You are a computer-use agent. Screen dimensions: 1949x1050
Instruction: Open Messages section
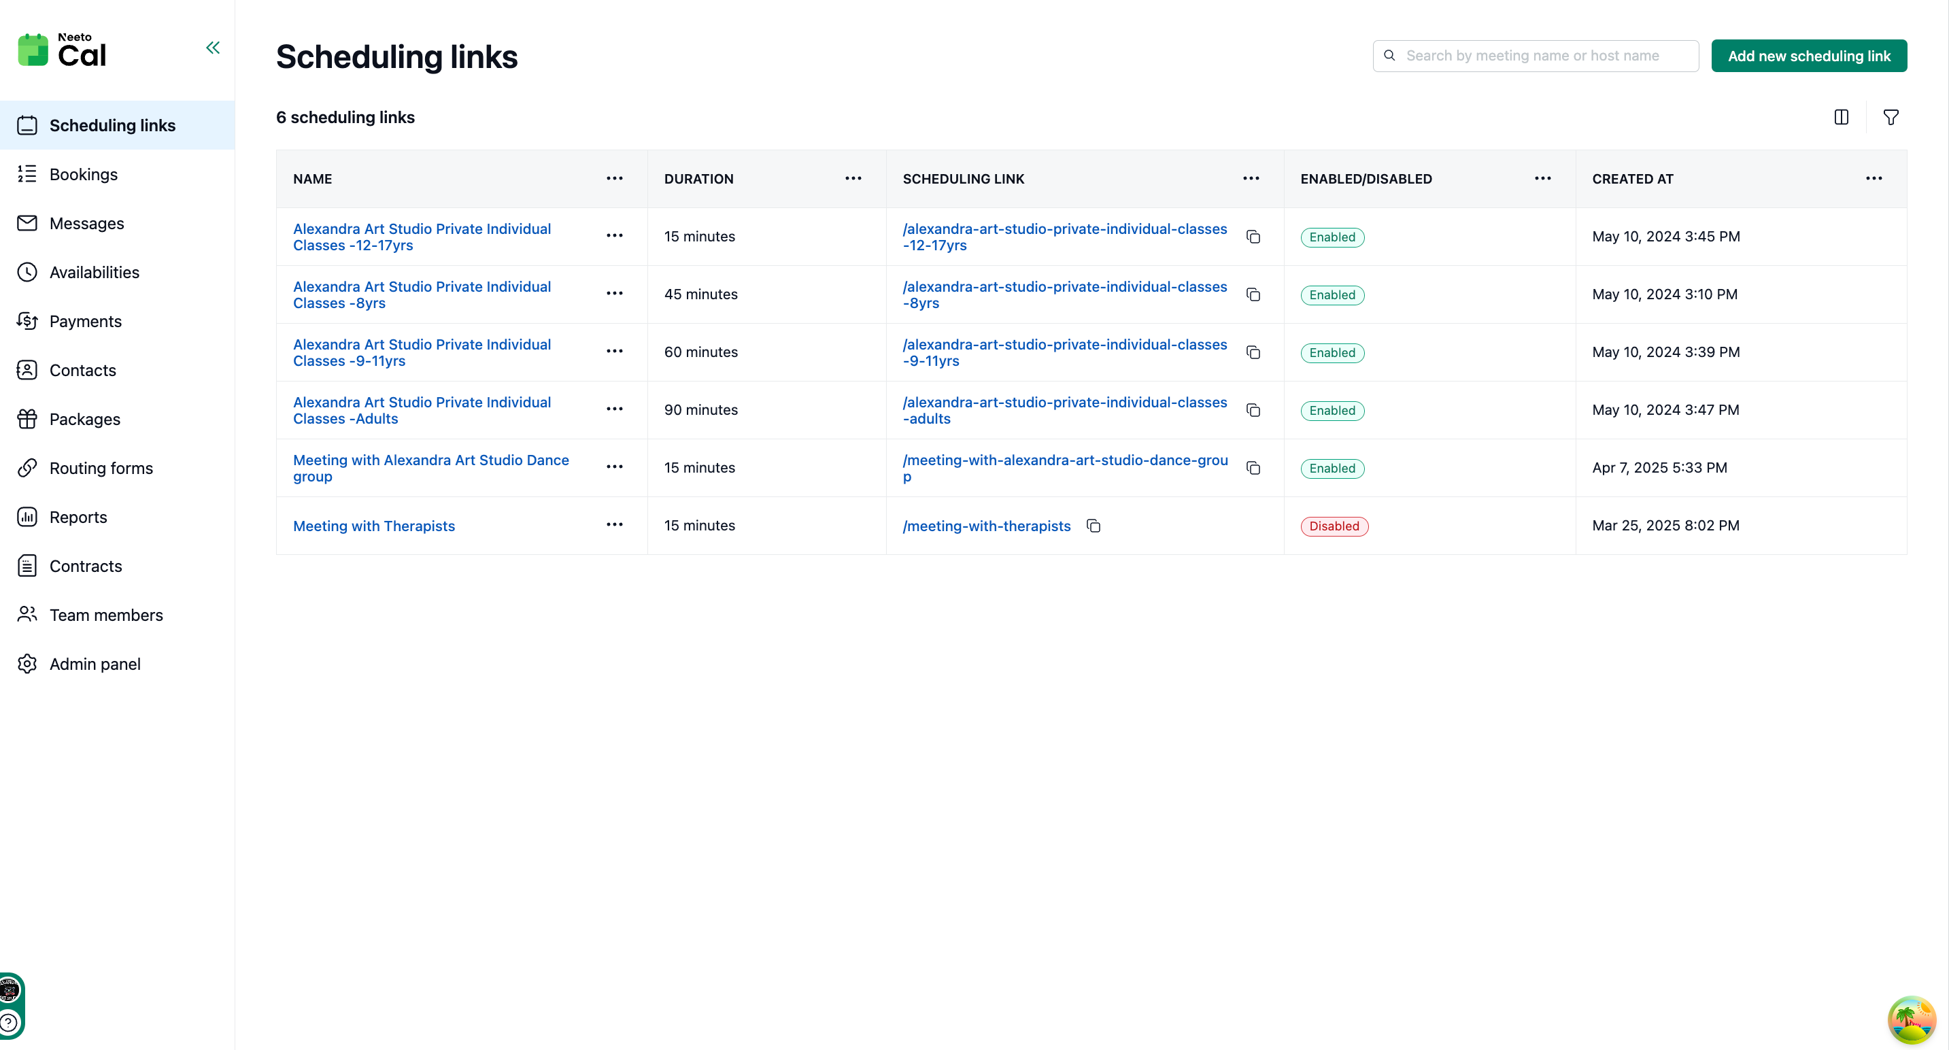coord(117,223)
